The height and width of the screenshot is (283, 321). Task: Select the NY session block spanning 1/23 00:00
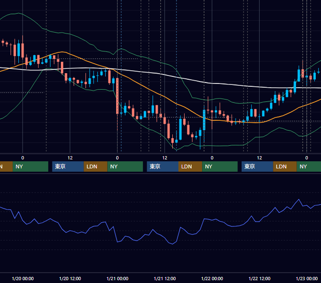[x=309, y=166]
